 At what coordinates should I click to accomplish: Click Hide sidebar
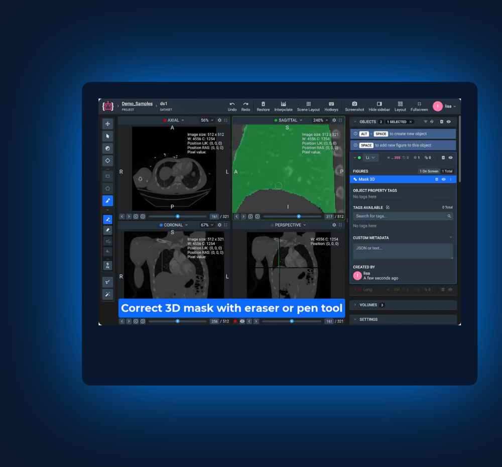(x=379, y=106)
